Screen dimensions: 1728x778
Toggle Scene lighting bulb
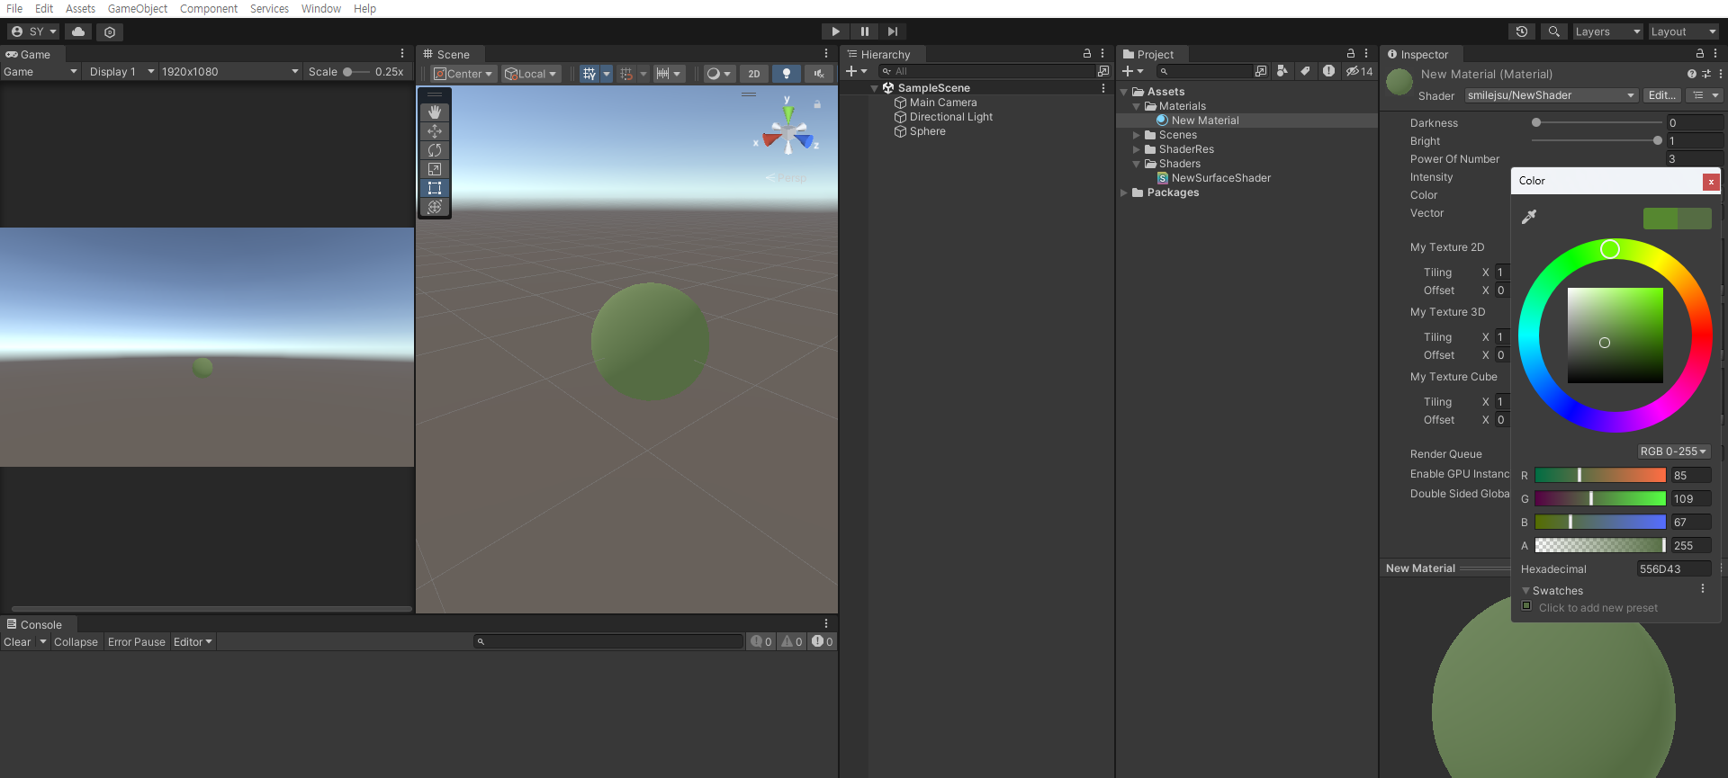pyautogui.click(x=787, y=74)
